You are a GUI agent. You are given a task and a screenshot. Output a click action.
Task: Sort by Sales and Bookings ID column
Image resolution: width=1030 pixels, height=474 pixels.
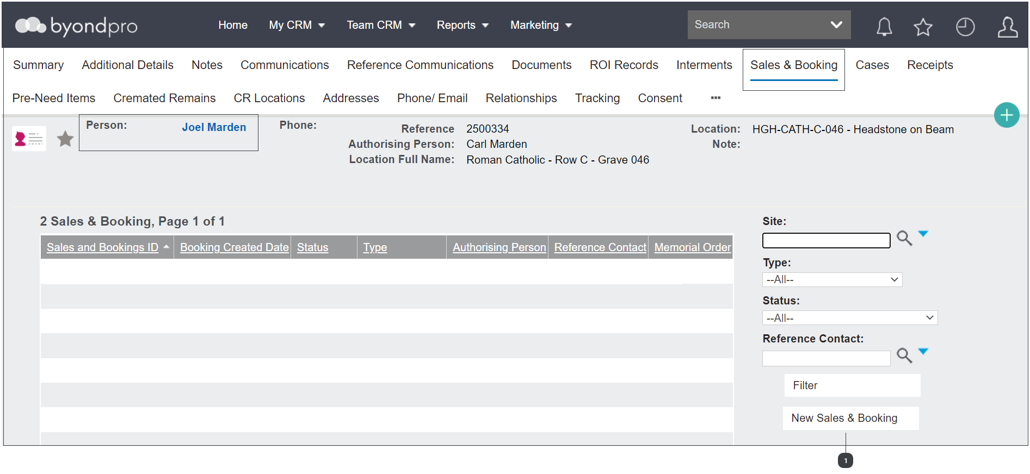click(x=102, y=247)
